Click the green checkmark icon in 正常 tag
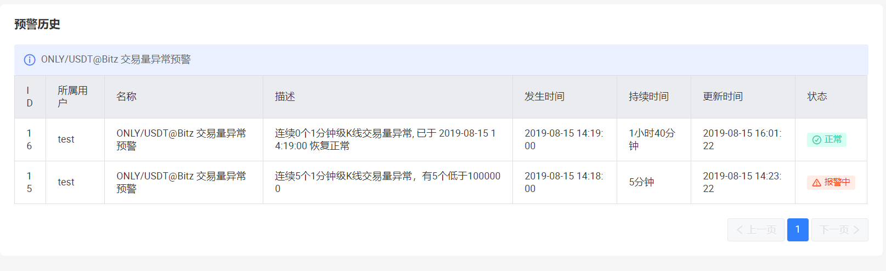This screenshot has height=271, width=886. click(816, 140)
